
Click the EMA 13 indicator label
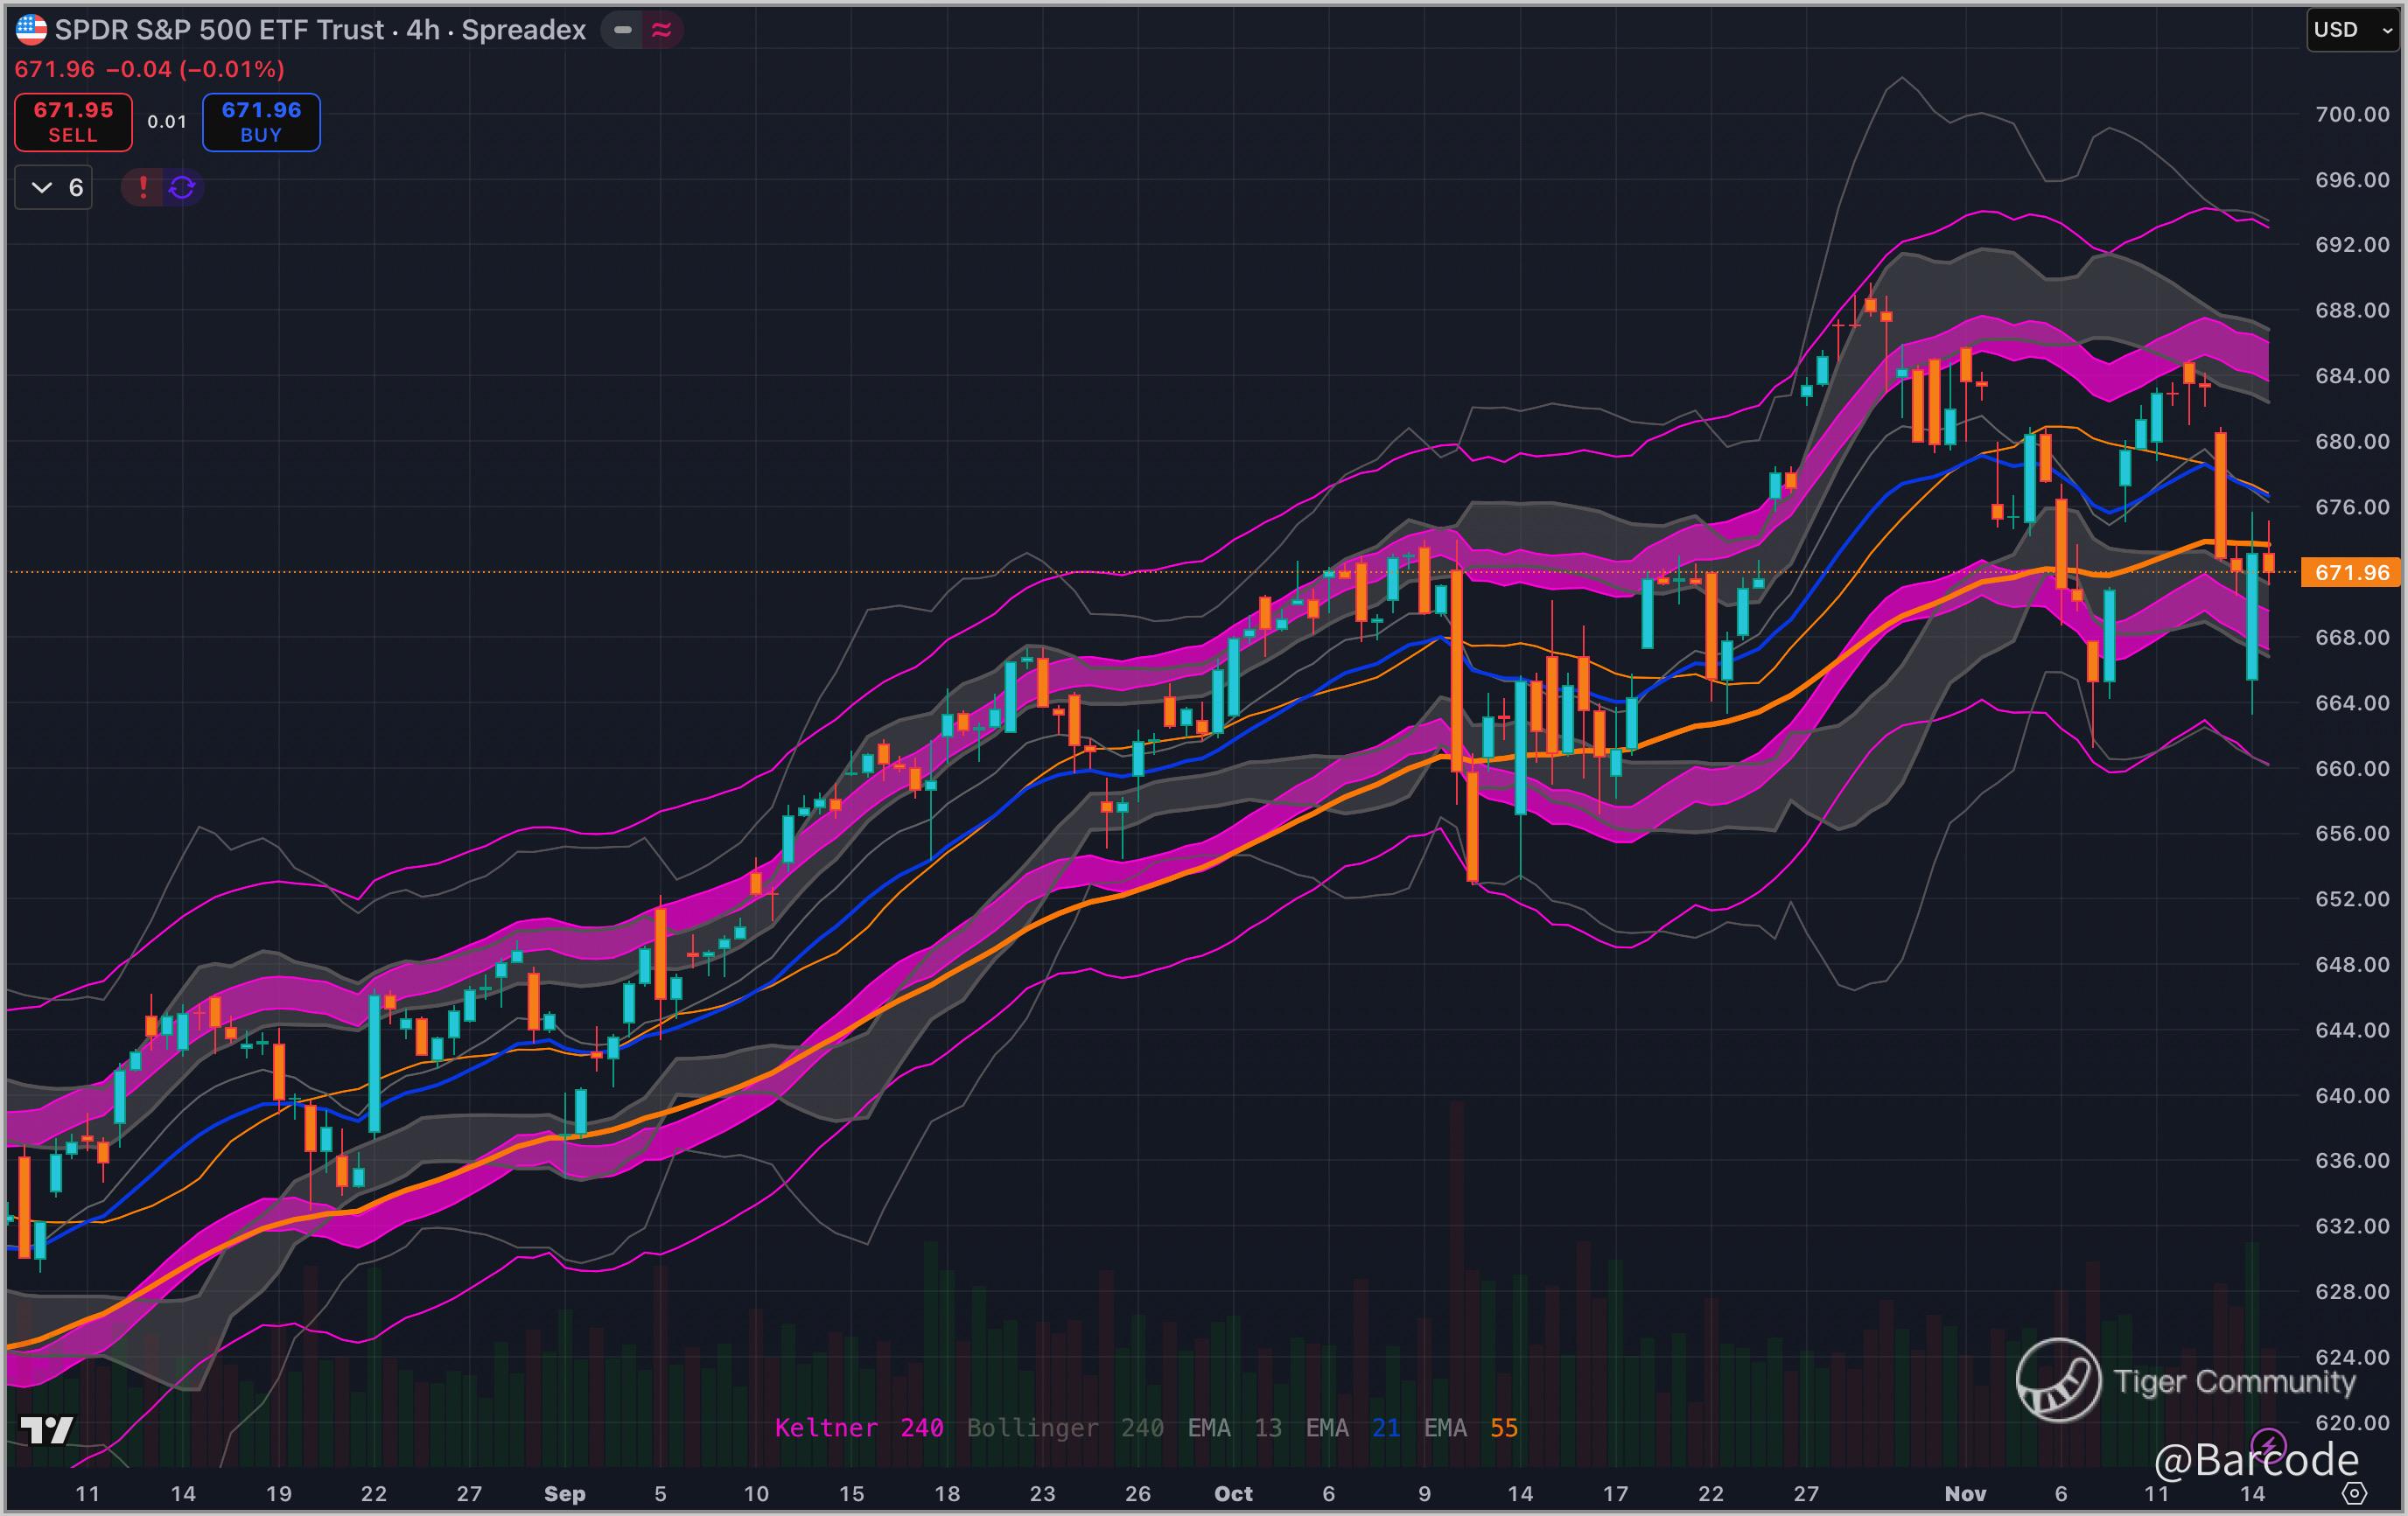(x=1234, y=1428)
